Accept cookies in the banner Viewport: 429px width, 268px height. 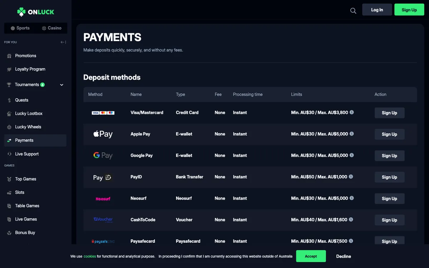pyautogui.click(x=311, y=256)
